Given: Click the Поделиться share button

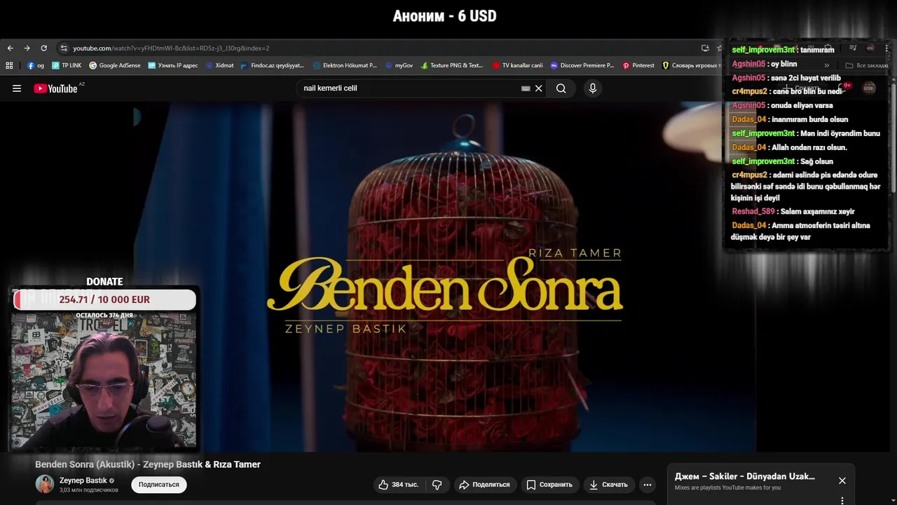Looking at the screenshot, I should coord(484,485).
